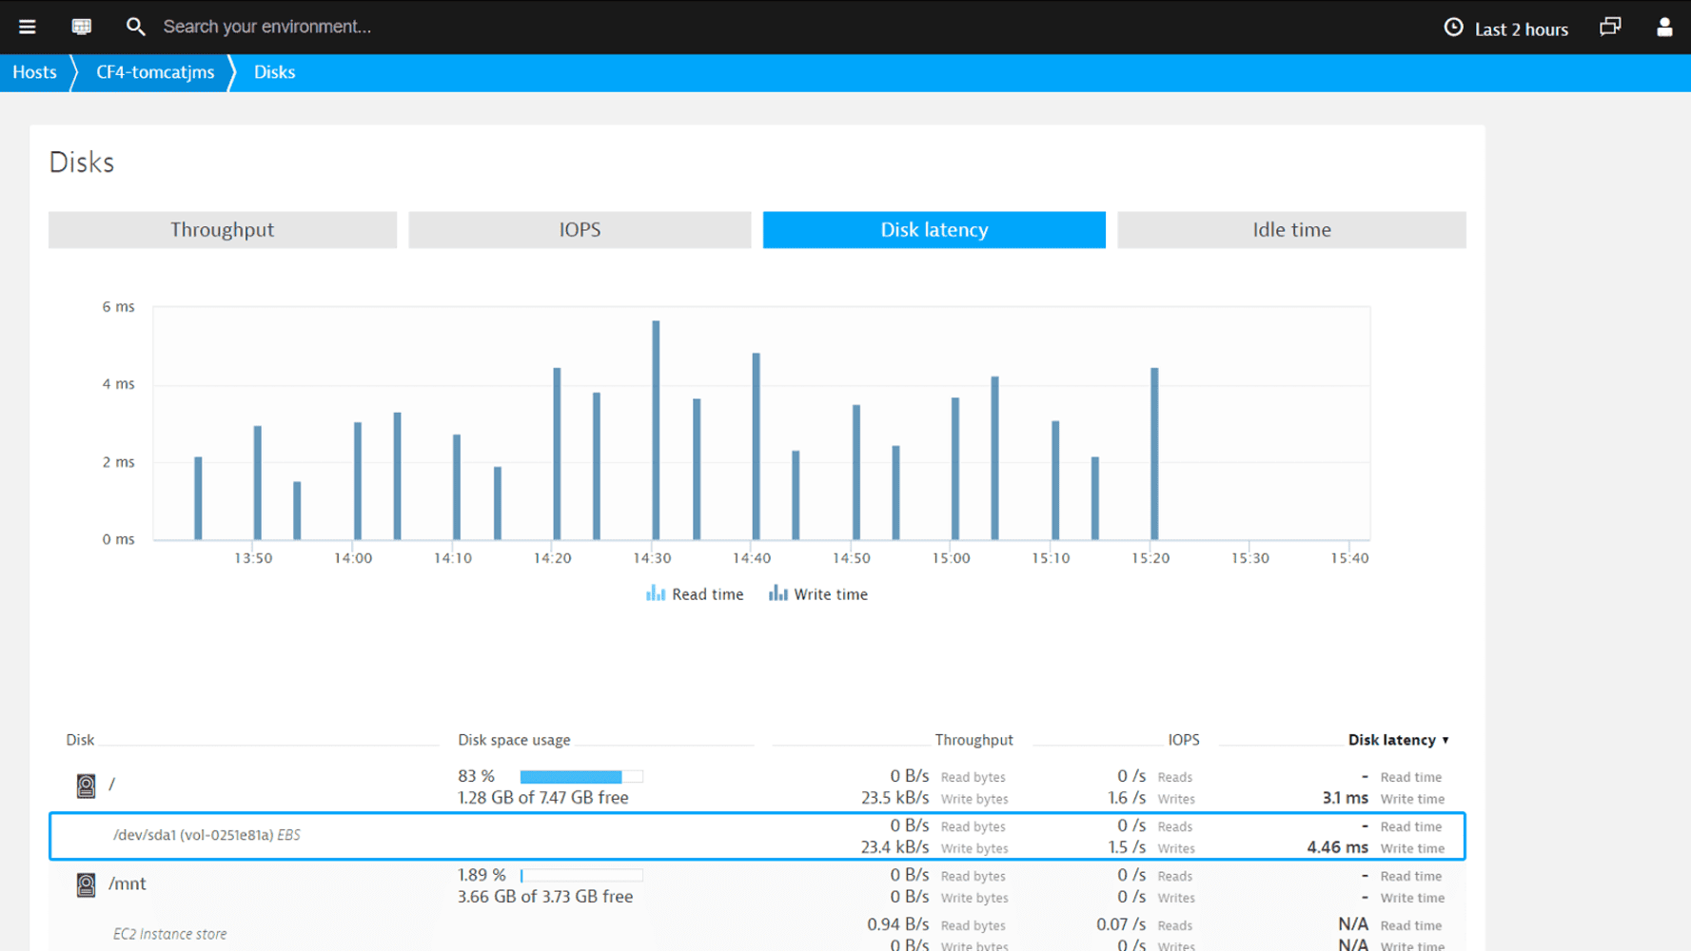Click 3.66 GB of 3.73 GB free
Screen dimensions: 1691x951
pos(545,897)
